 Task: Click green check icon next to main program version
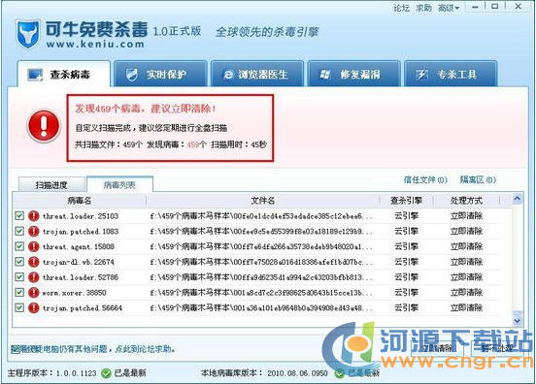106,373
